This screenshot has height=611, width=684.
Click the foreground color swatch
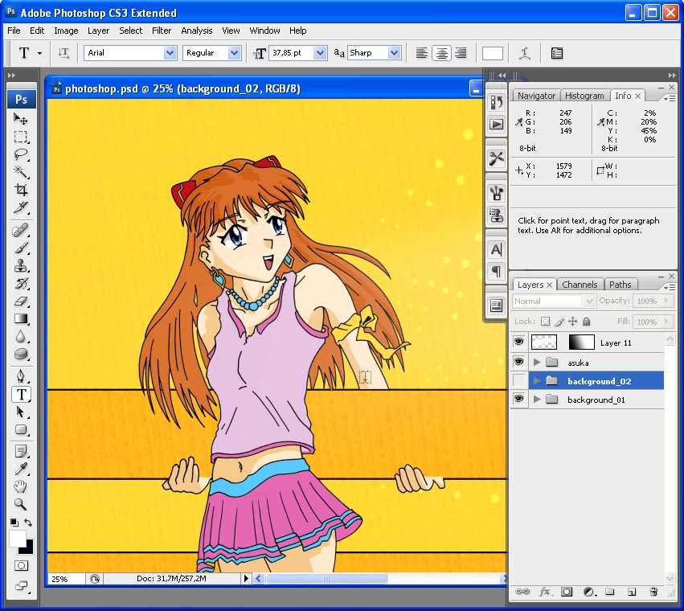tap(17, 538)
